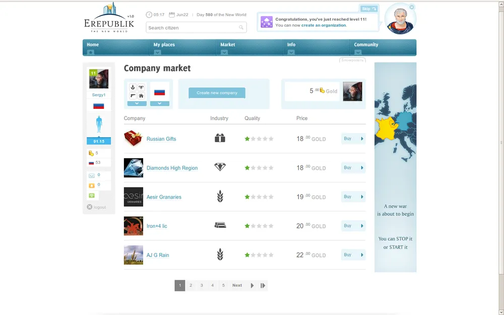
Task: Expand the industry filter dropdown
Action: coord(137,103)
